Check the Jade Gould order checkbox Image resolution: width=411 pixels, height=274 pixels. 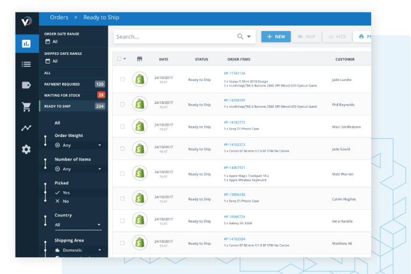(x=122, y=148)
